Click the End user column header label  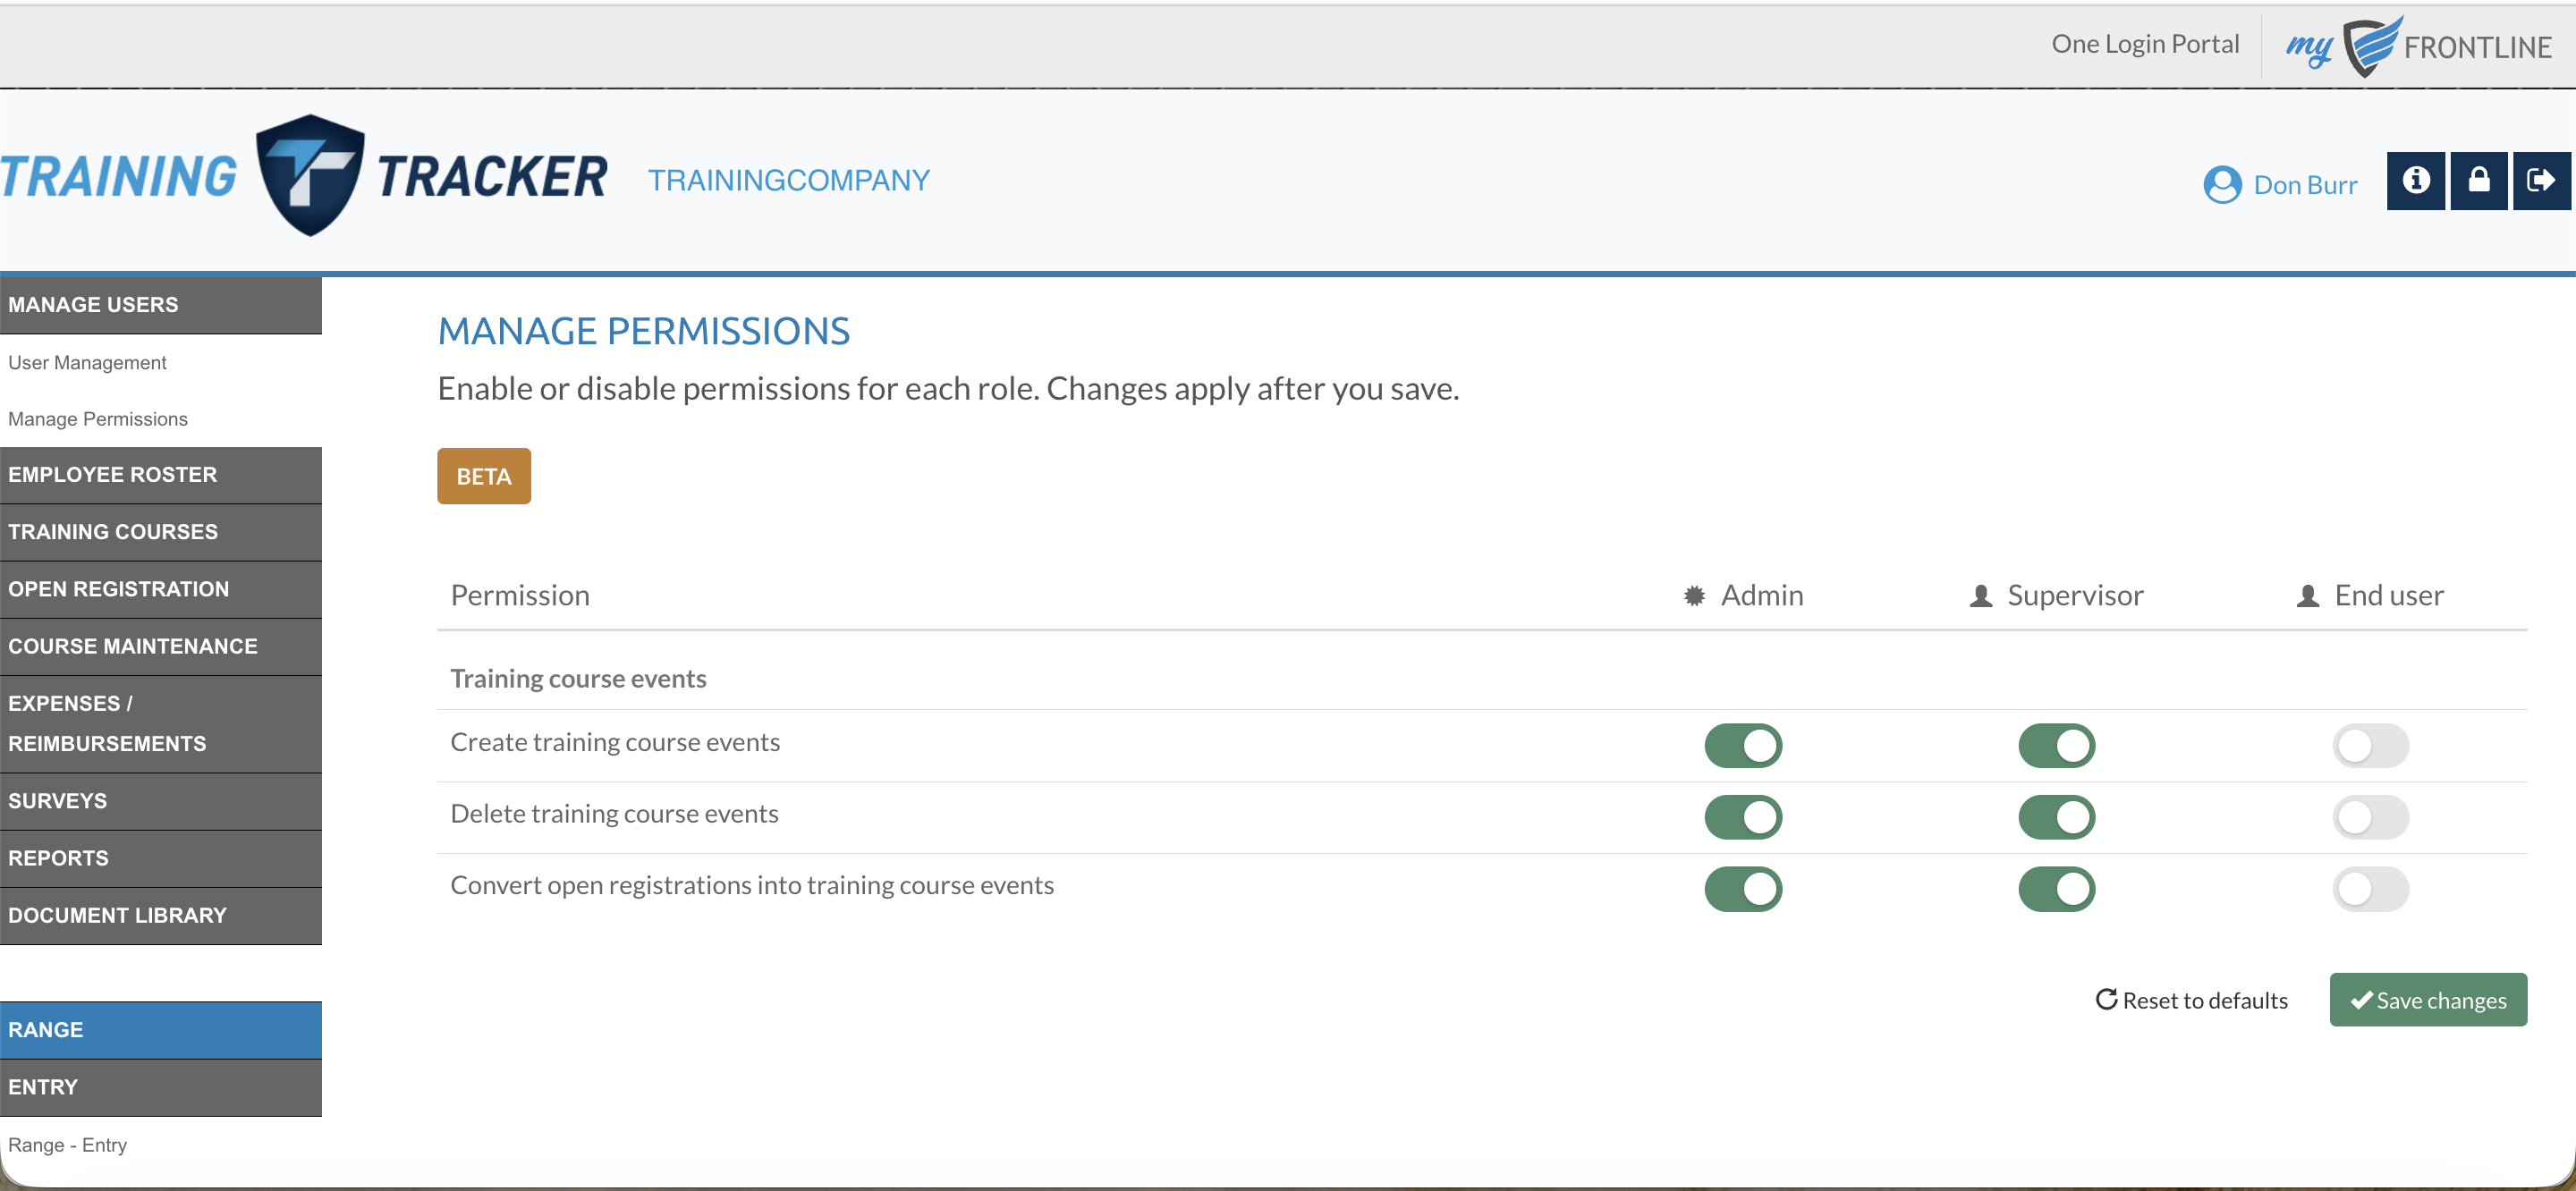point(2389,595)
